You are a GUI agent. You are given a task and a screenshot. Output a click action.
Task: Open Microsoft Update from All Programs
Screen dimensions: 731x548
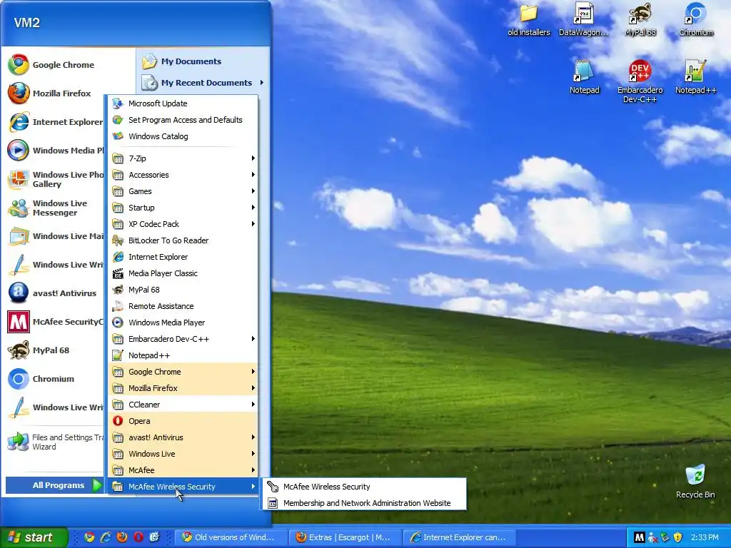click(x=183, y=103)
